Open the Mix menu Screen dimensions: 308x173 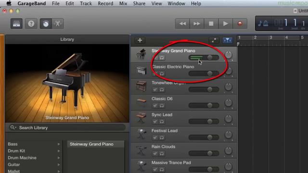(x=123, y=3)
